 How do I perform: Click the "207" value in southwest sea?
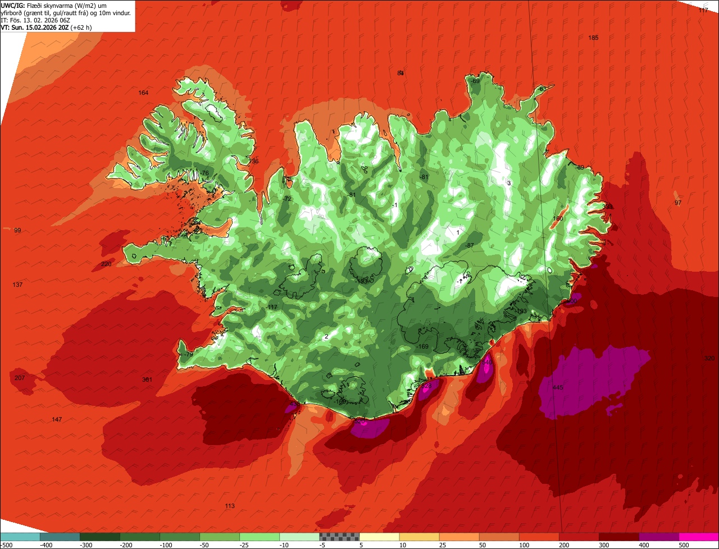coord(20,378)
